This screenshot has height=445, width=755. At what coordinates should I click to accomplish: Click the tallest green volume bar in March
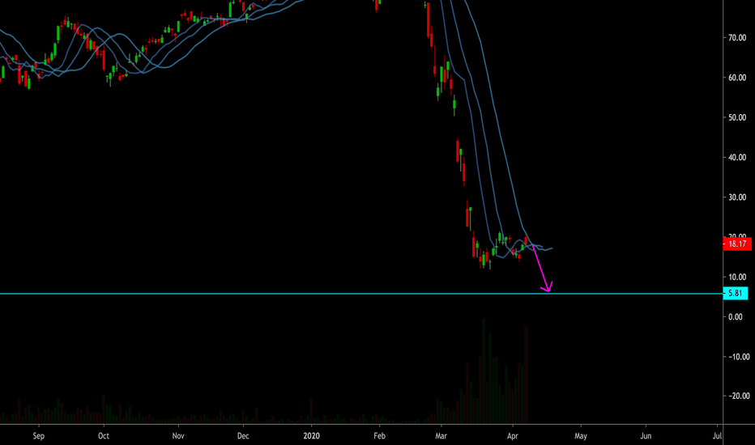(x=484, y=371)
